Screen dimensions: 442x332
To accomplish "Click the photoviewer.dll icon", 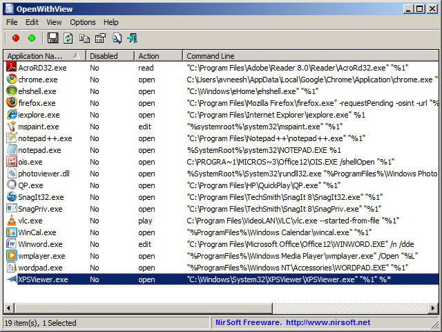I will [x=11, y=174].
